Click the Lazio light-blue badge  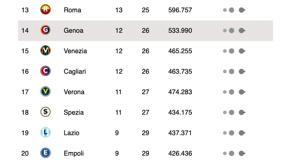tap(46, 132)
